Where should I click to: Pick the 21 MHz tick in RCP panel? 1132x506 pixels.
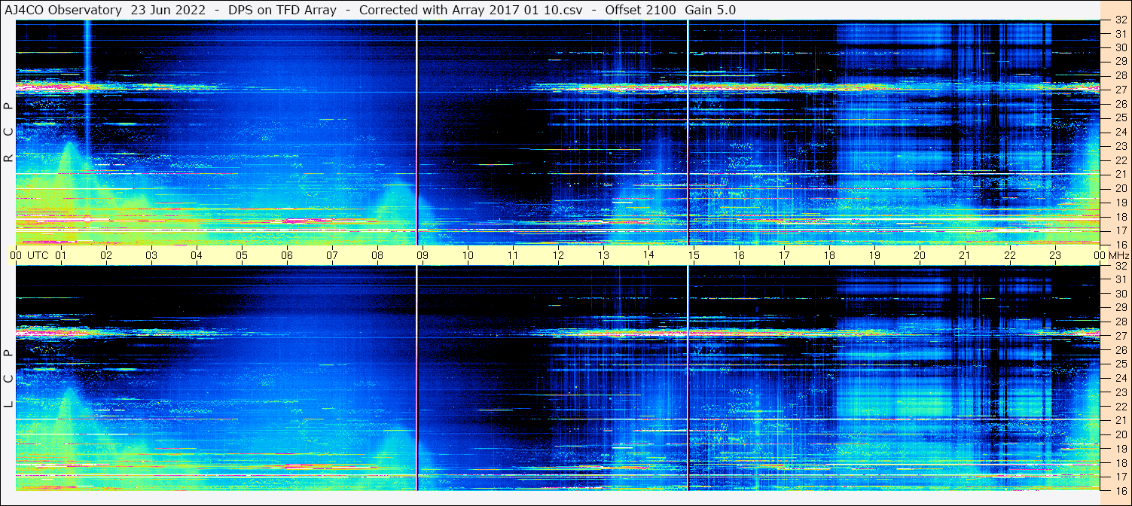click(x=1120, y=174)
